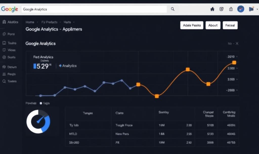Click the About button
Image resolution: width=259 pixels, height=154 pixels.
coord(213,25)
